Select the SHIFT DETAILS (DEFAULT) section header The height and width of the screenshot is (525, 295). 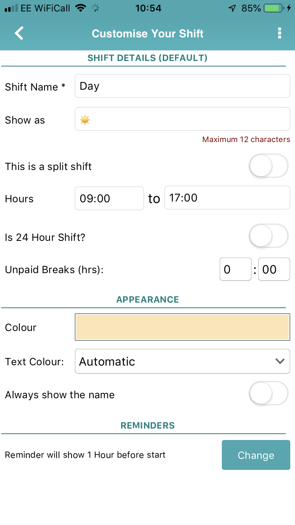[147, 57]
